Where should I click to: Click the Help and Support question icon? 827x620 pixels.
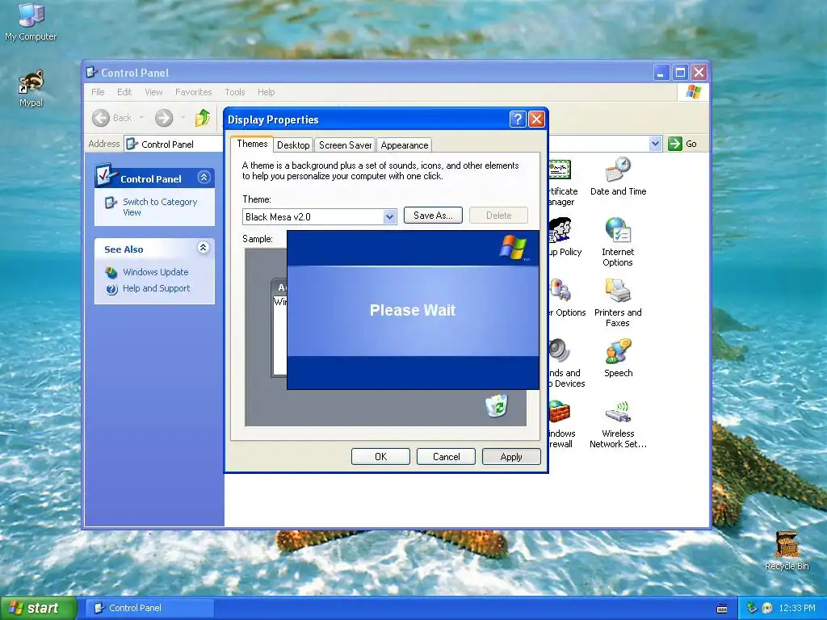[111, 289]
